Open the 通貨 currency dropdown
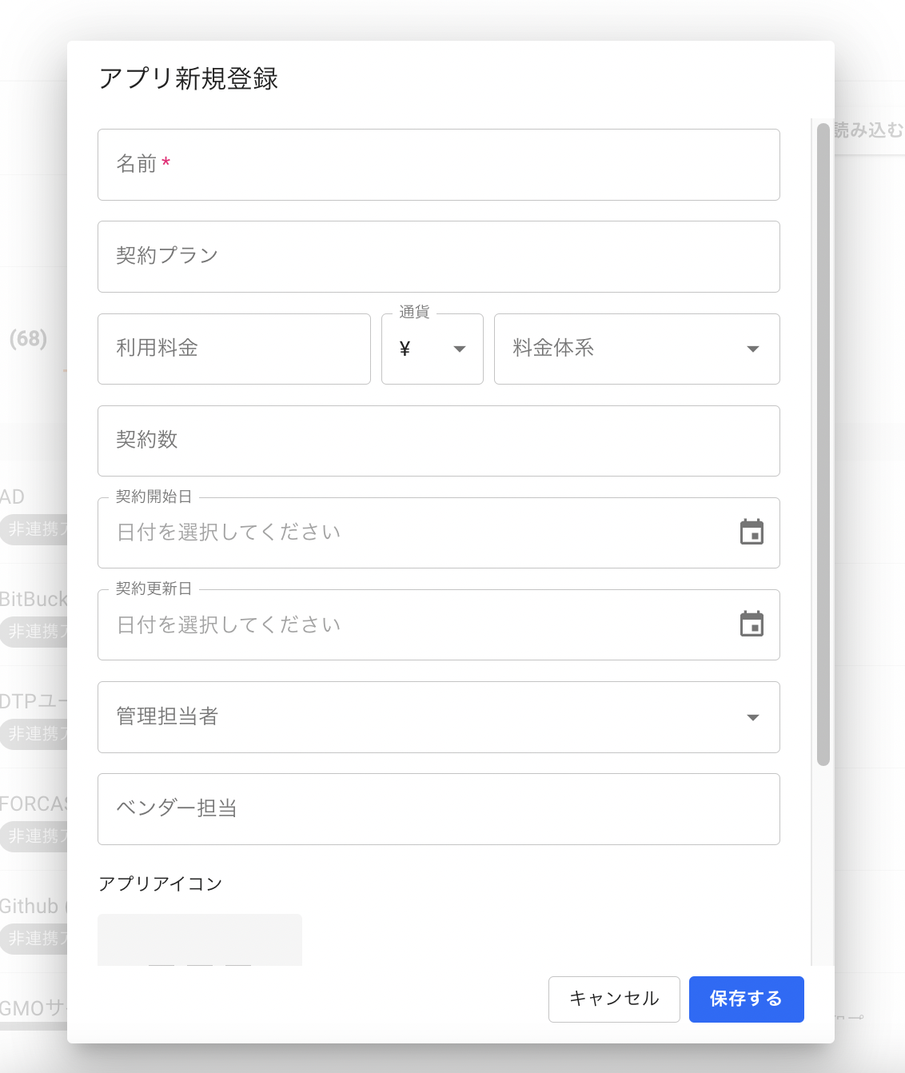Screen dimensions: 905x1073 pyautogui.click(x=432, y=349)
